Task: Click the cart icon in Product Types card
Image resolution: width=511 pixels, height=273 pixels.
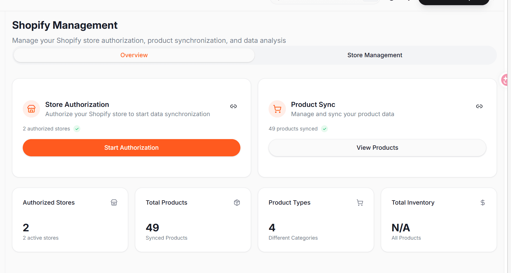Action: tap(360, 203)
